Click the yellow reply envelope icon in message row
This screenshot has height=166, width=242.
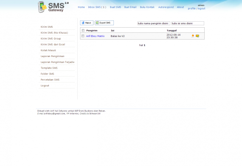(x=197, y=36)
